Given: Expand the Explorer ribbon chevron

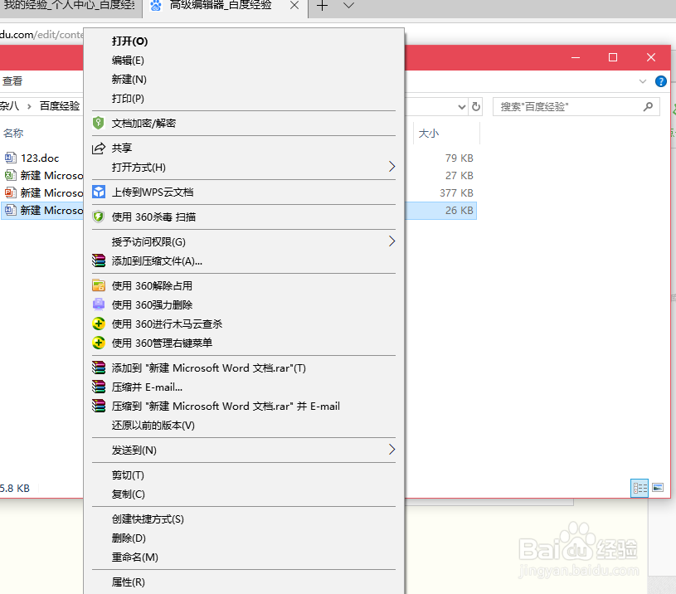Looking at the screenshot, I should pyautogui.click(x=642, y=81).
